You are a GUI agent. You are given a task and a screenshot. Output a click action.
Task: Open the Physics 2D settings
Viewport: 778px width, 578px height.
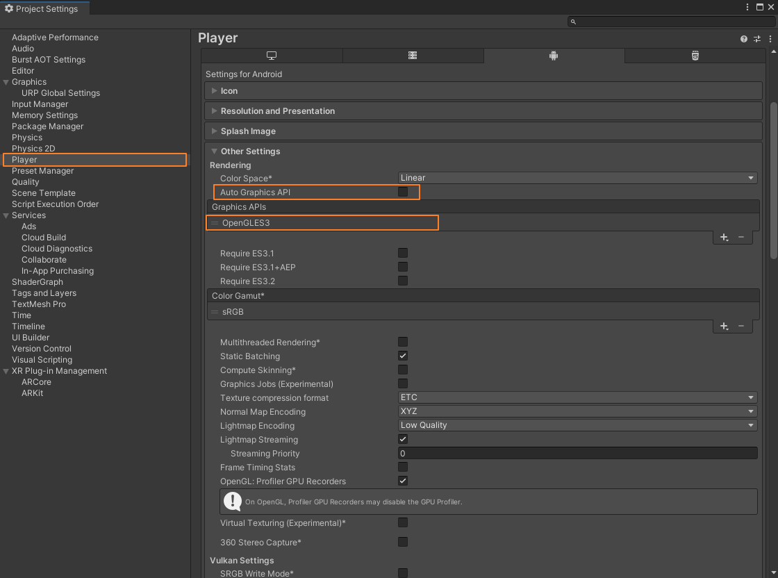33,149
